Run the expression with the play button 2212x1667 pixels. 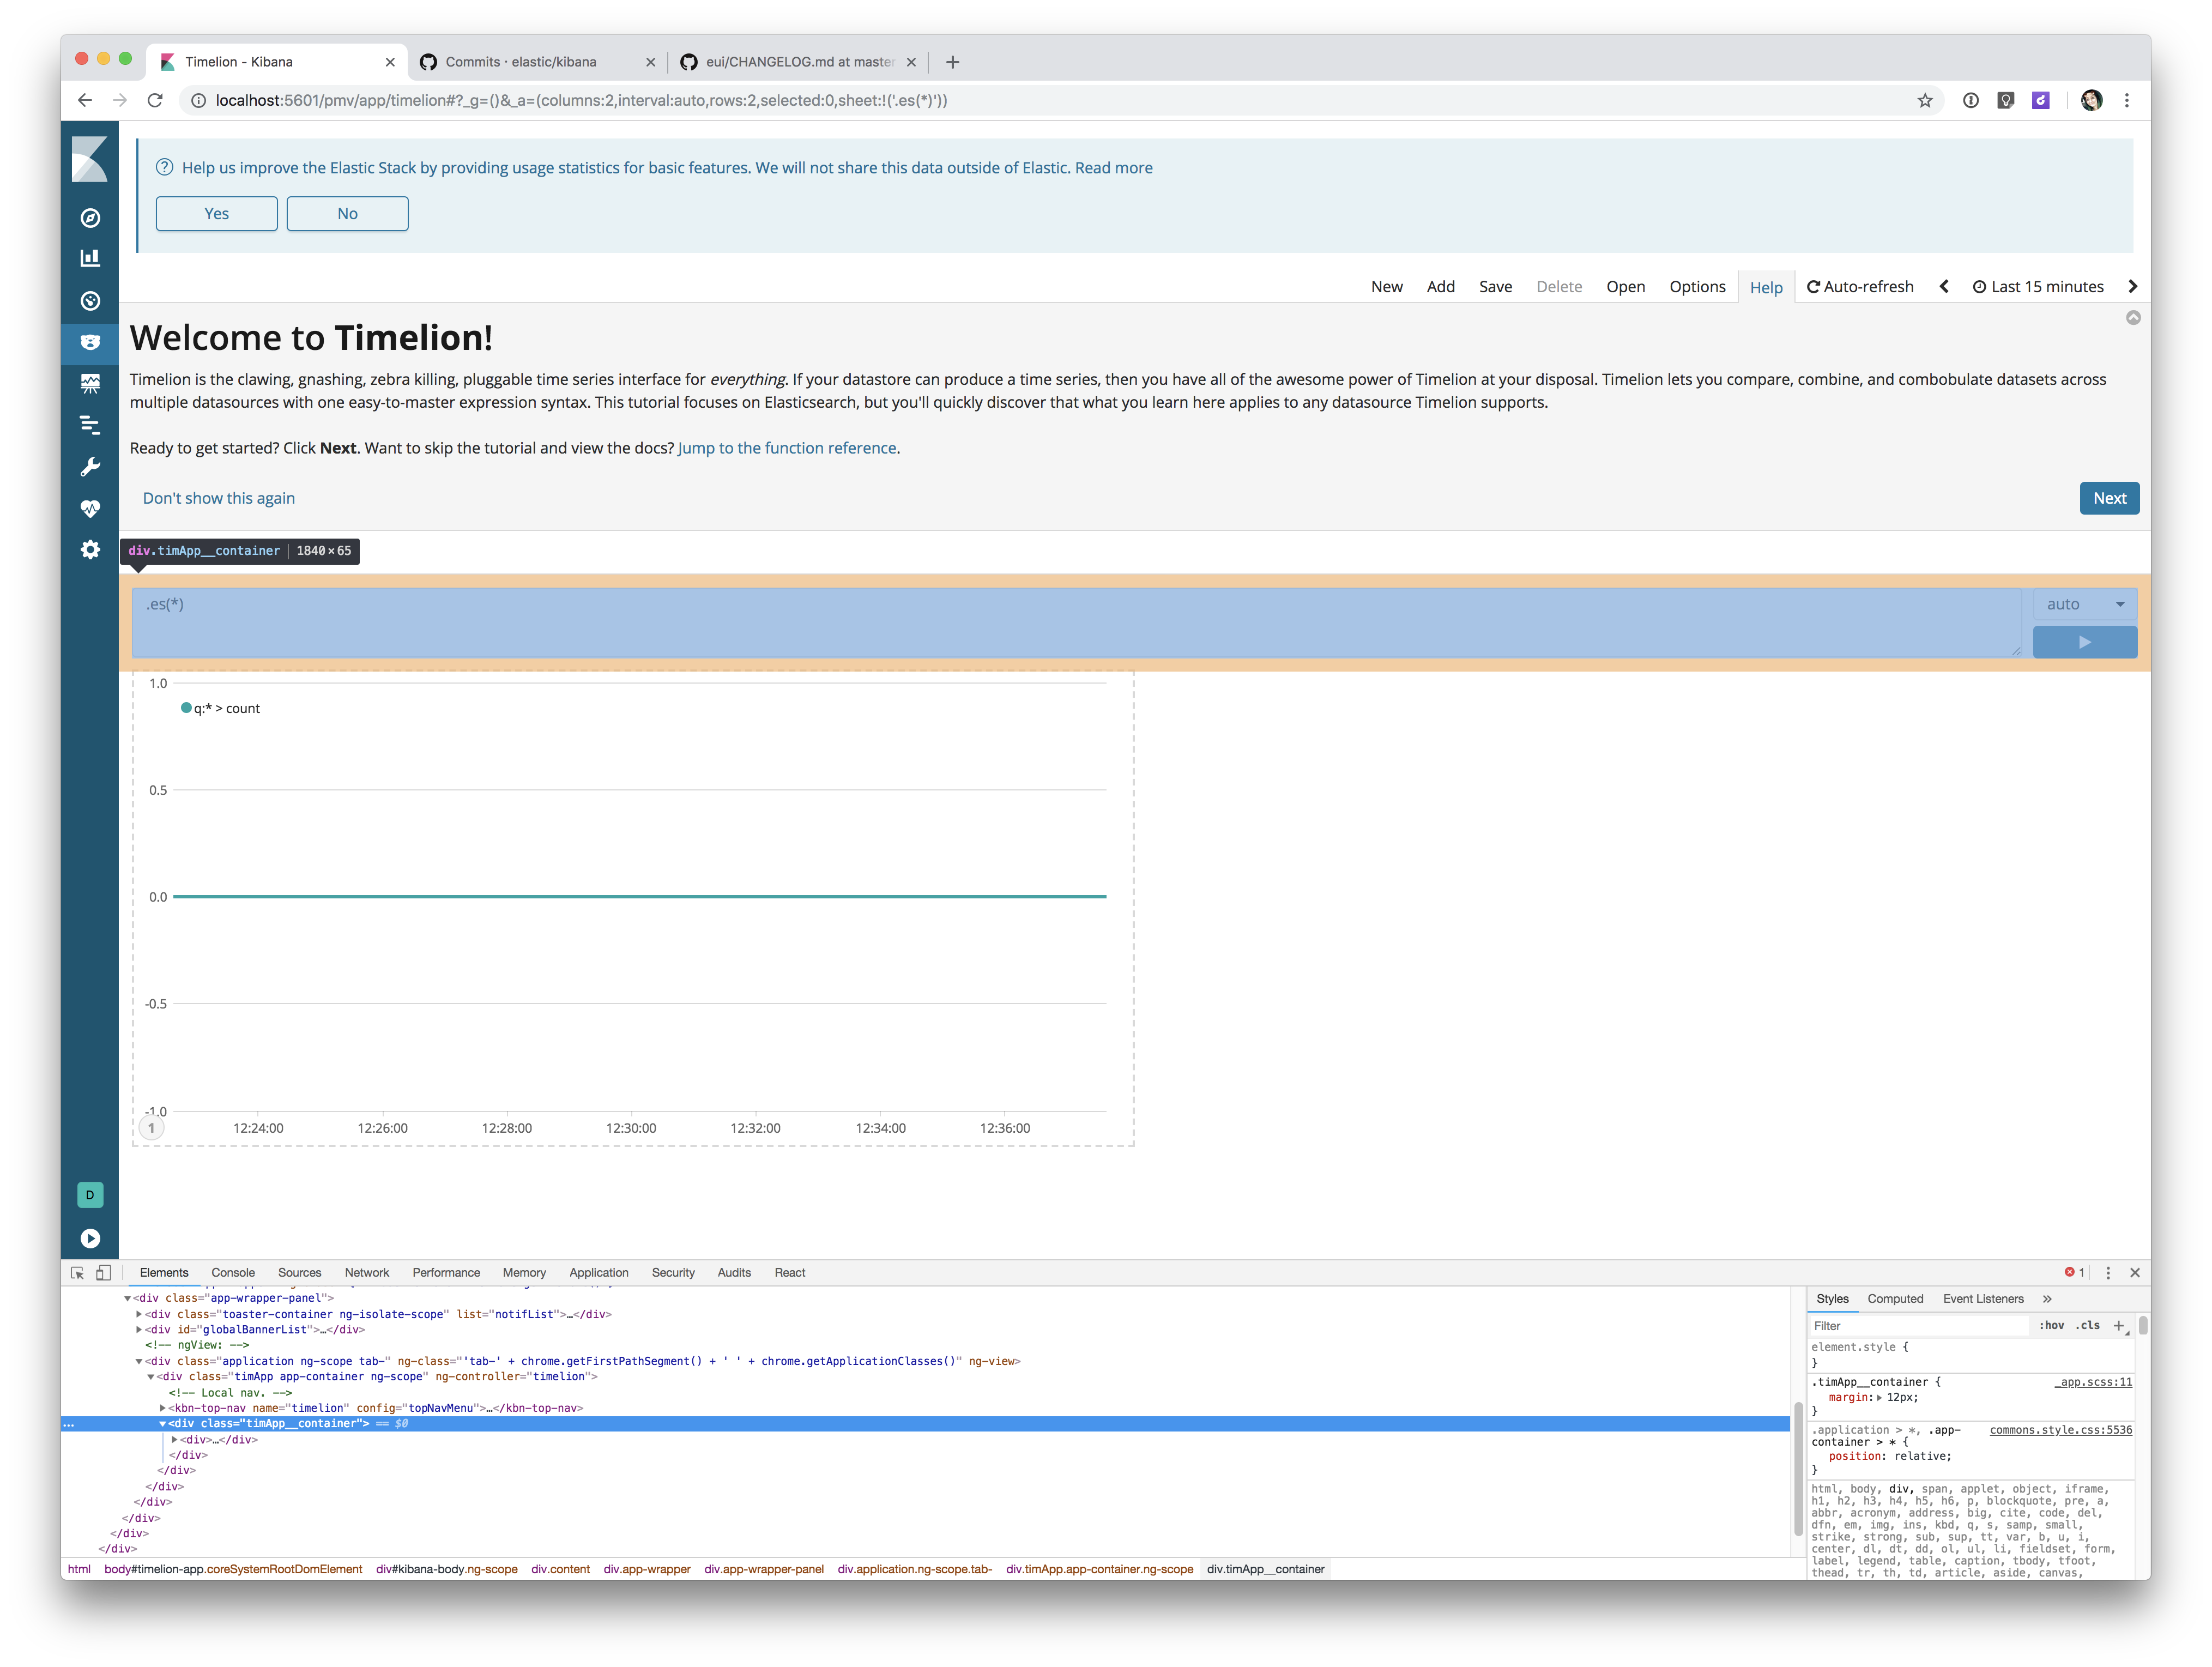pyautogui.click(x=2084, y=641)
